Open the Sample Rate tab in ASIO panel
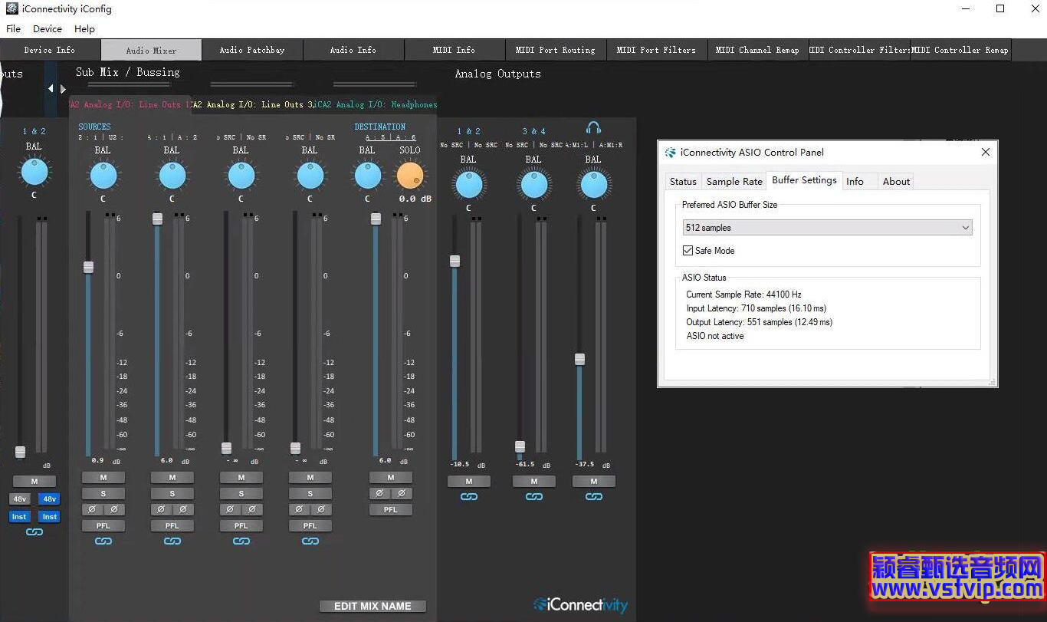 [734, 182]
